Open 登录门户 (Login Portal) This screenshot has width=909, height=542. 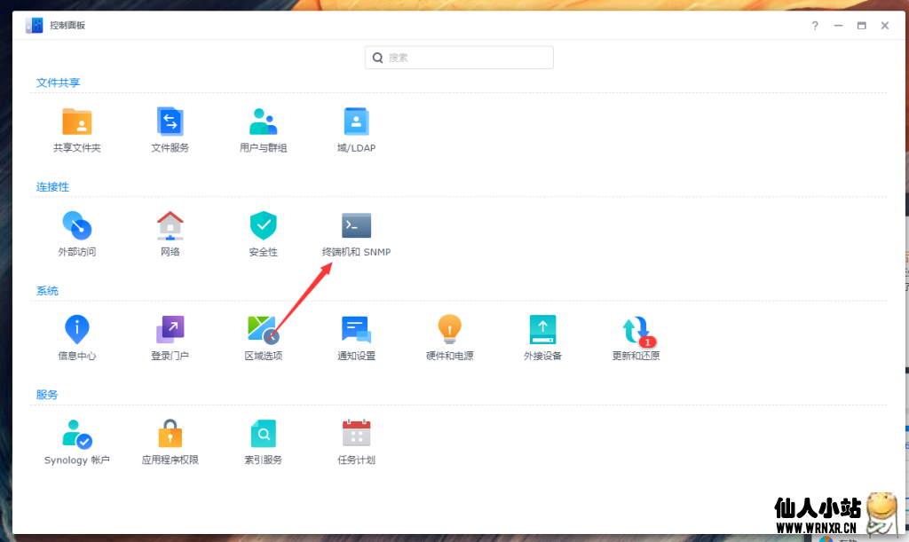click(170, 336)
